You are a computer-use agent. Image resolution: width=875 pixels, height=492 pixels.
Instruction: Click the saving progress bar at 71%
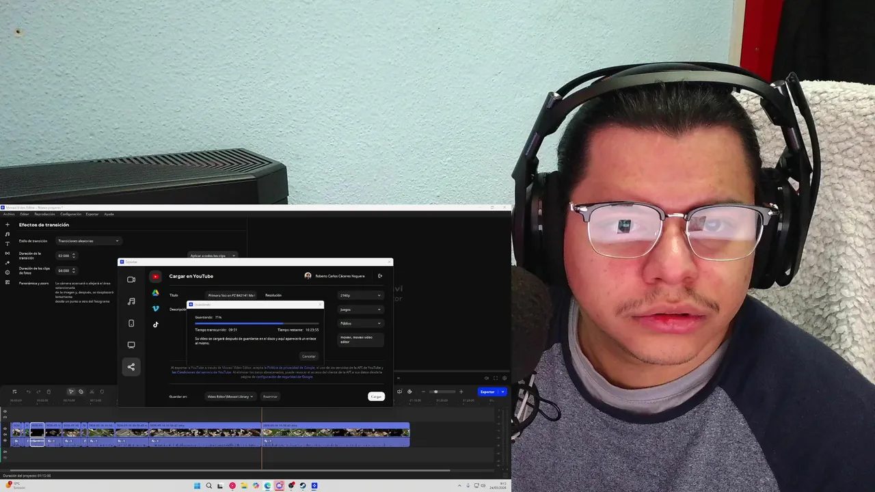tap(257, 323)
